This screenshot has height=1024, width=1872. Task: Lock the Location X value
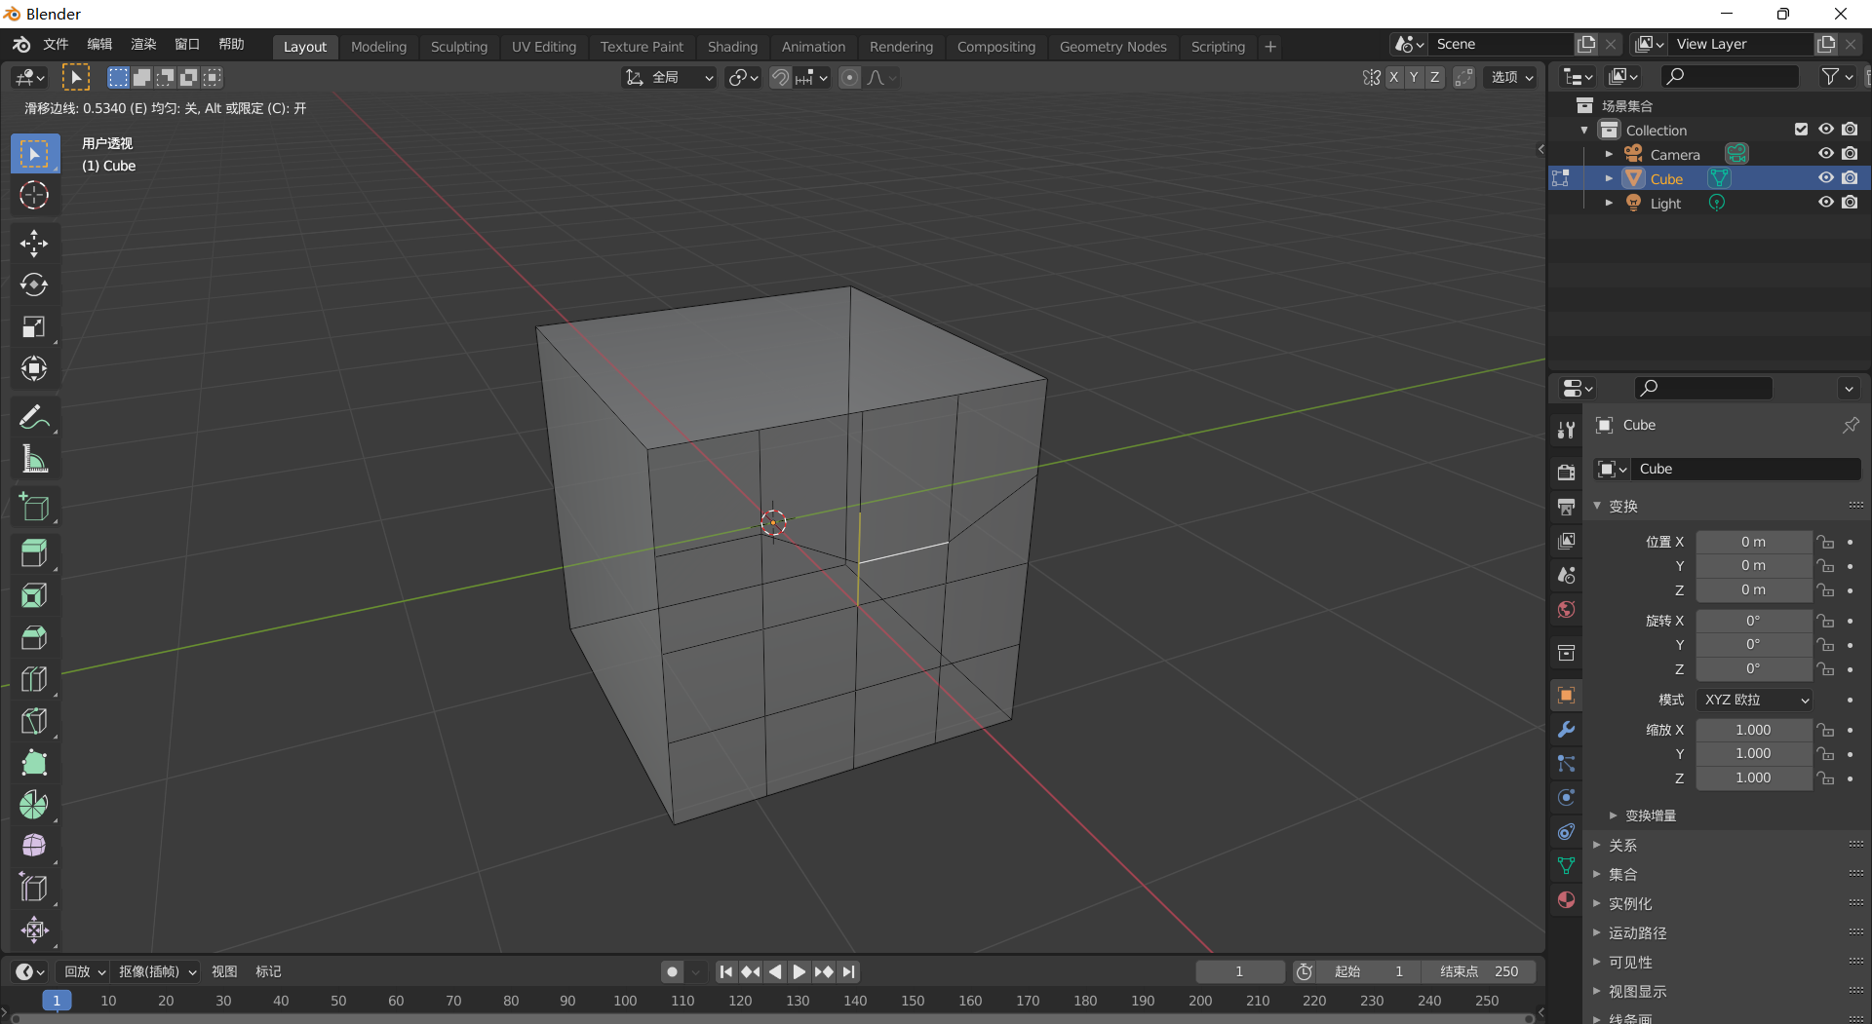coord(1826,543)
